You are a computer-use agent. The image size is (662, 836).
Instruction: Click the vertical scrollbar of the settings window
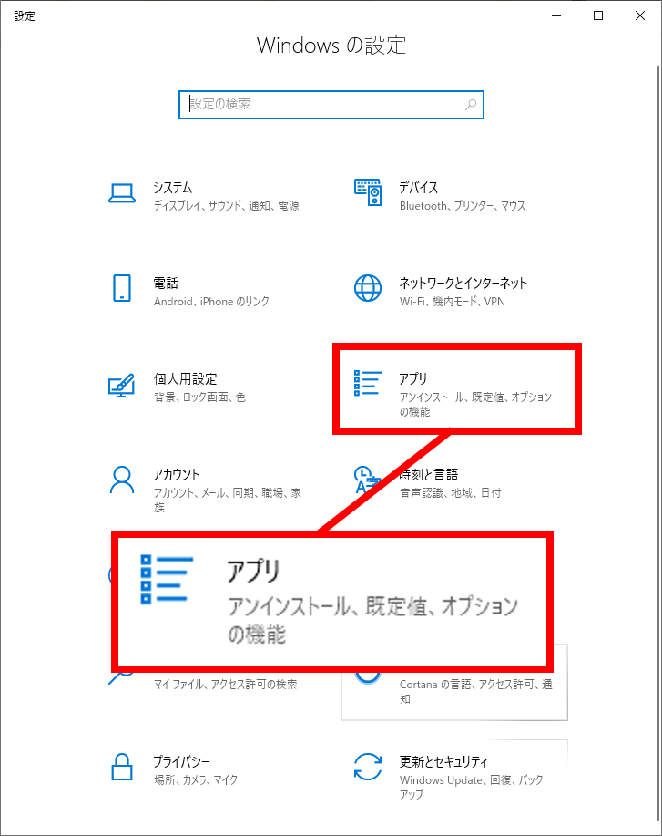[x=658, y=442]
